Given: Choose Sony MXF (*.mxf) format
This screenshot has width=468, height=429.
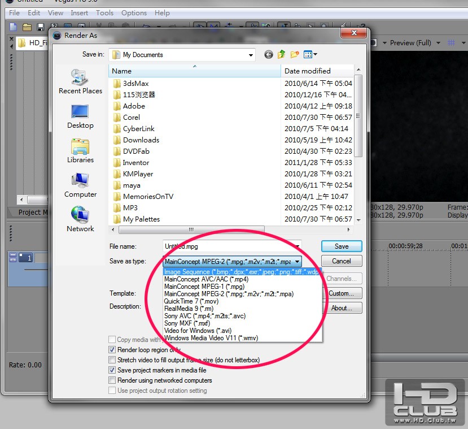Looking at the screenshot, I should (242, 323).
